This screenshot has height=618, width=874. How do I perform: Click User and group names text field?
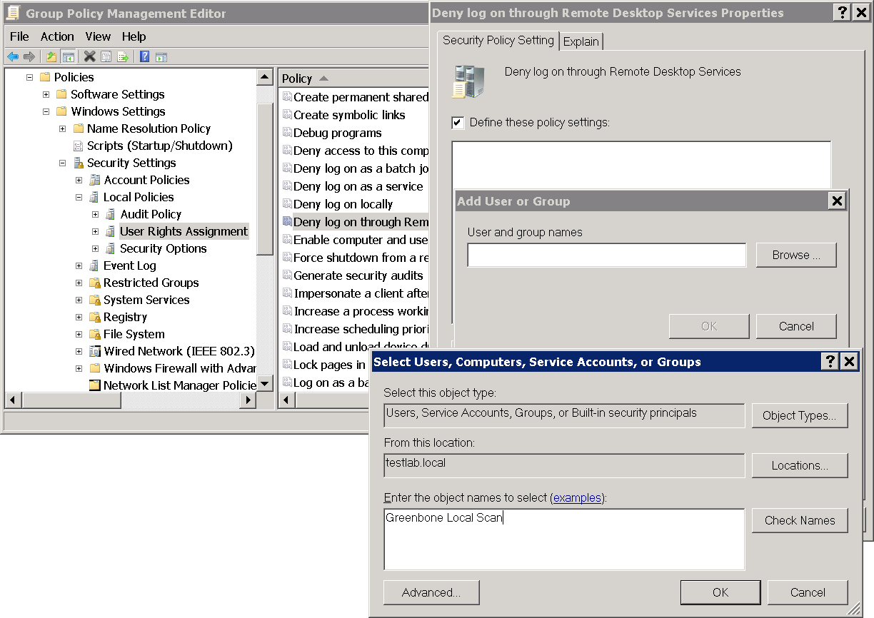[x=606, y=255]
